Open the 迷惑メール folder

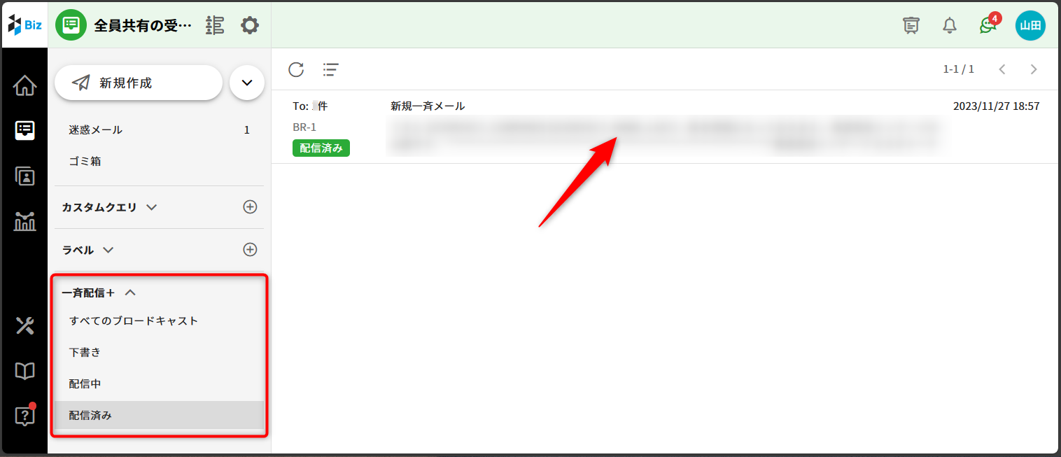pos(96,130)
